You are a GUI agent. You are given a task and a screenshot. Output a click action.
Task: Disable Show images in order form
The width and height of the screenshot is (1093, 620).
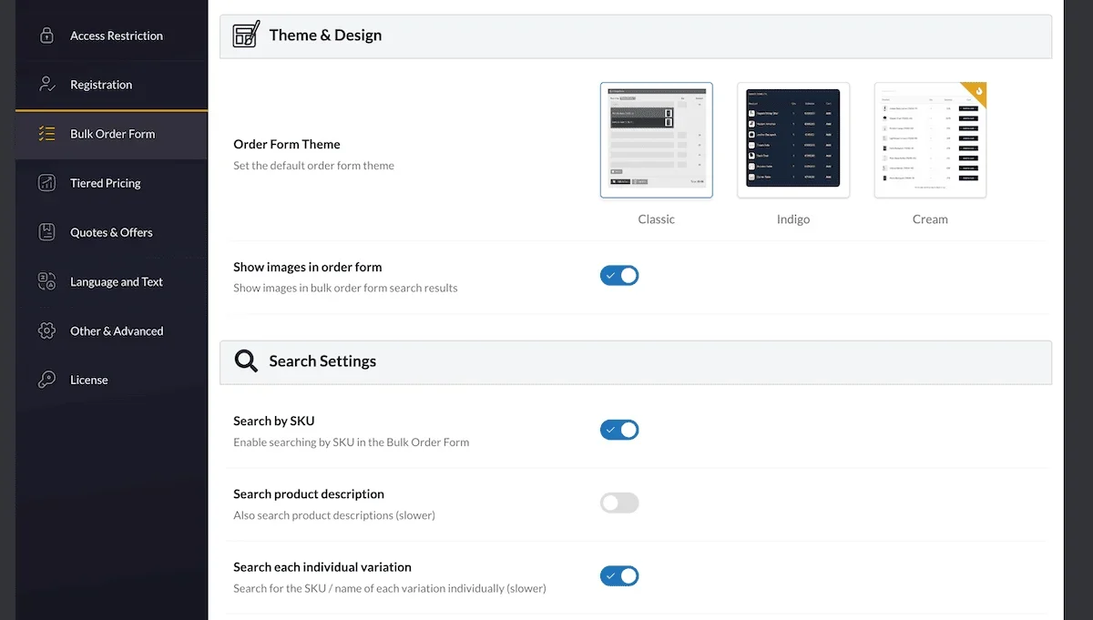tap(619, 275)
